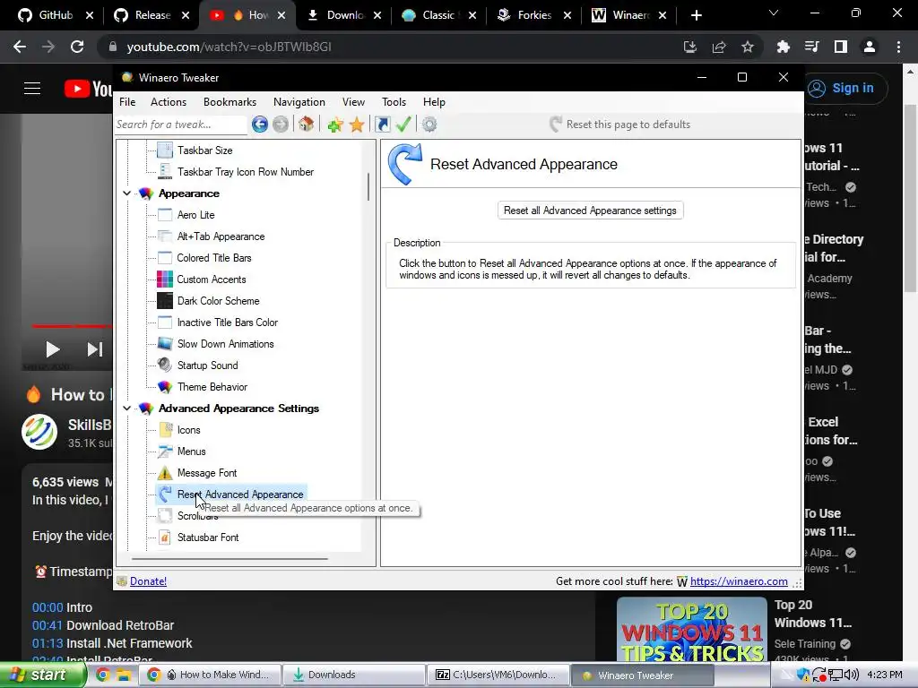Open the Bookmarks menu

(229, 102)
